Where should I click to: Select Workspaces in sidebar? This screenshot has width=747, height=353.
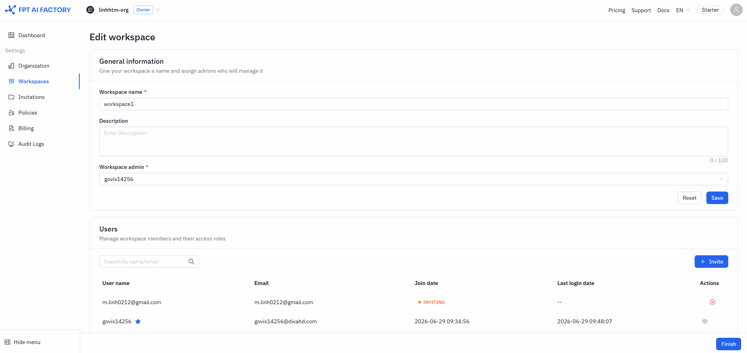point(34,81)
